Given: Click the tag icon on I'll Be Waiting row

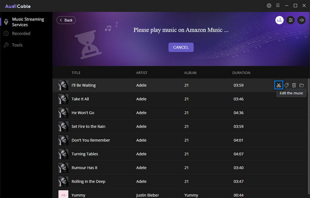Looking at the screenshot, I should (286, 85).
